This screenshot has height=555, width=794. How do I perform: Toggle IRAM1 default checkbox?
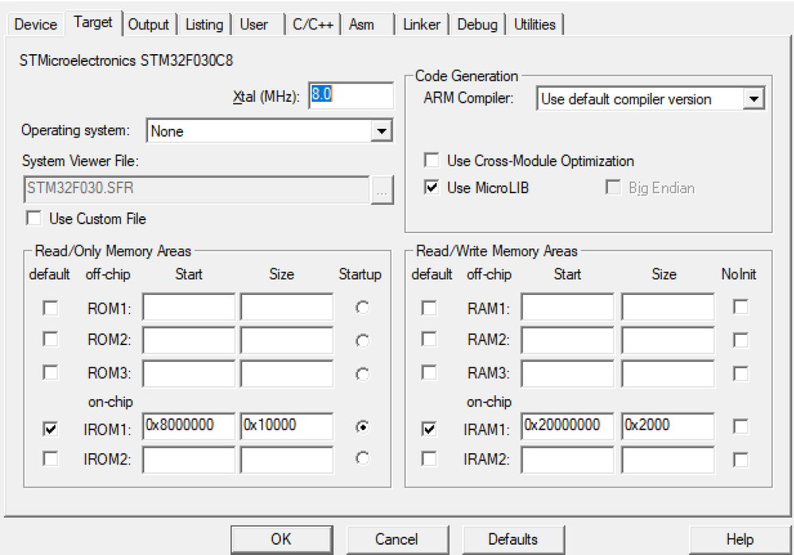point(429,429)
